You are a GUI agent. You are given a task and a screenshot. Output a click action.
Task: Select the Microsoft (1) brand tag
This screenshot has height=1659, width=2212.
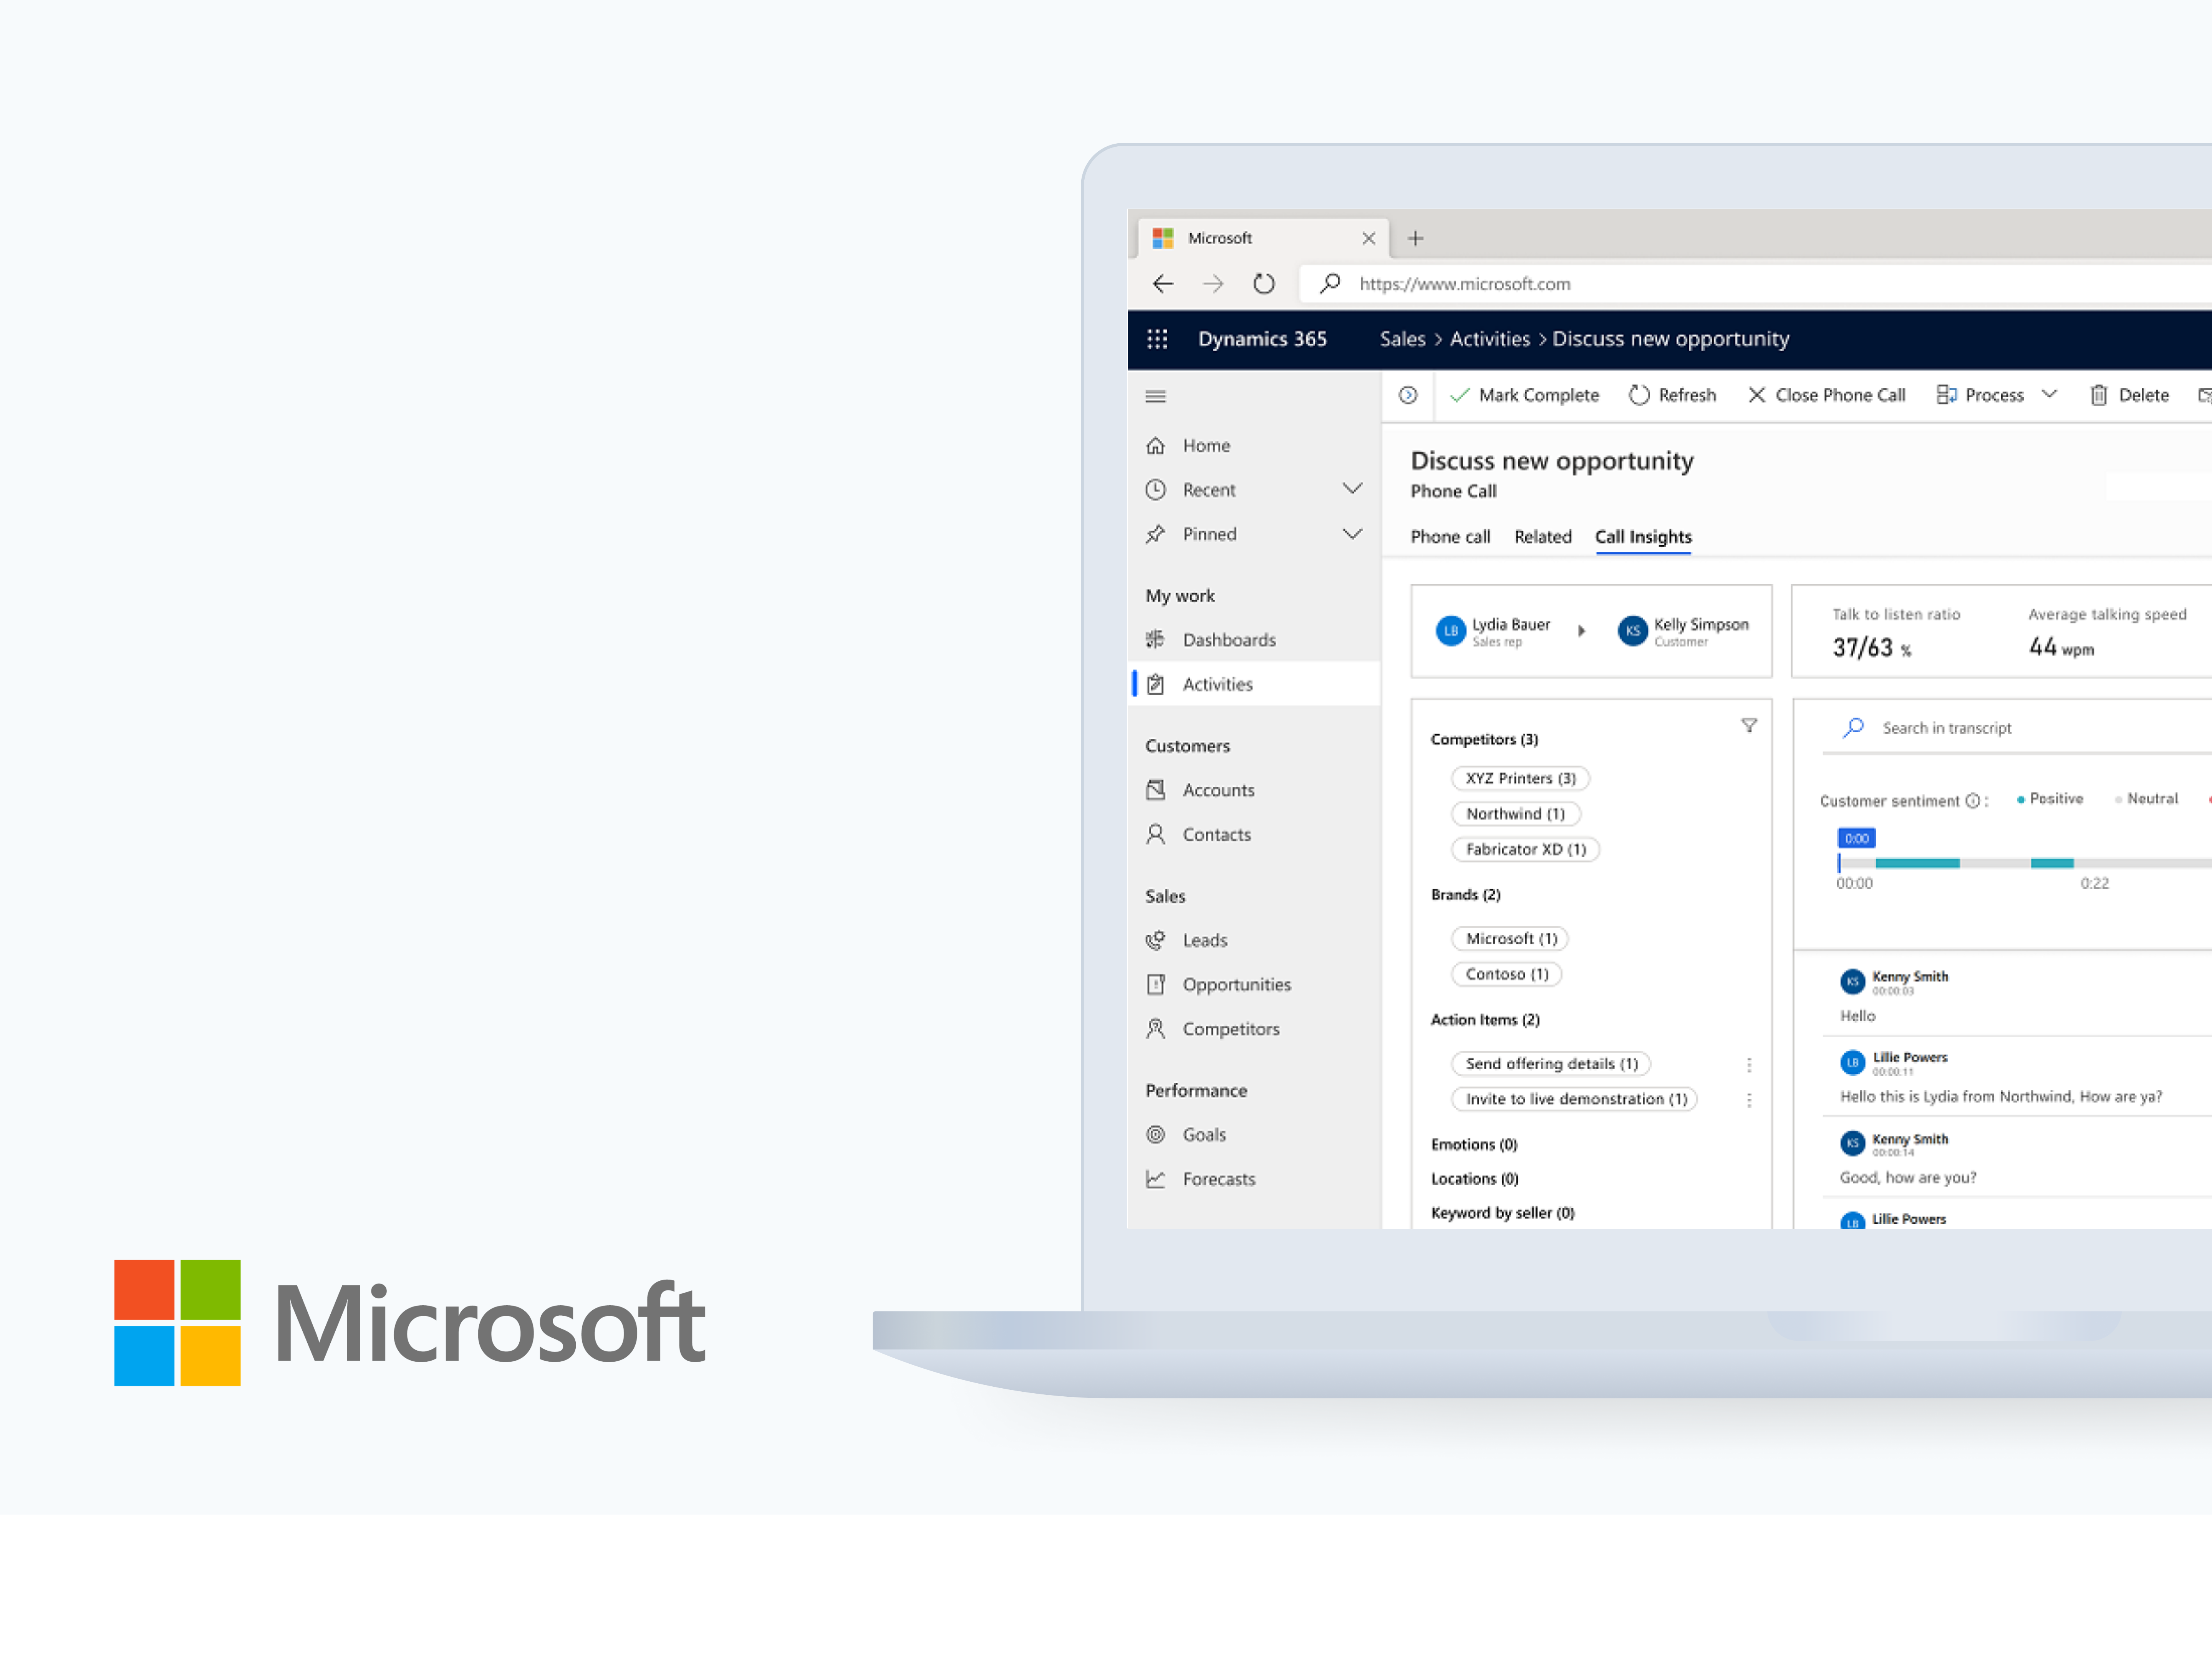(1510, 939)
